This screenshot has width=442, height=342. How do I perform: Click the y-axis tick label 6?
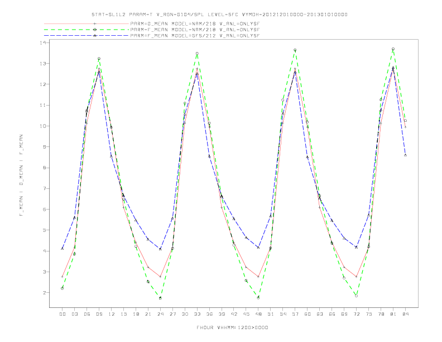tap(45, 210)
